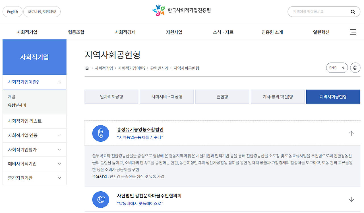Collapse the 홍성유기농영농조합법인 entry
The image size is (364, 213).
pos(351,133)
